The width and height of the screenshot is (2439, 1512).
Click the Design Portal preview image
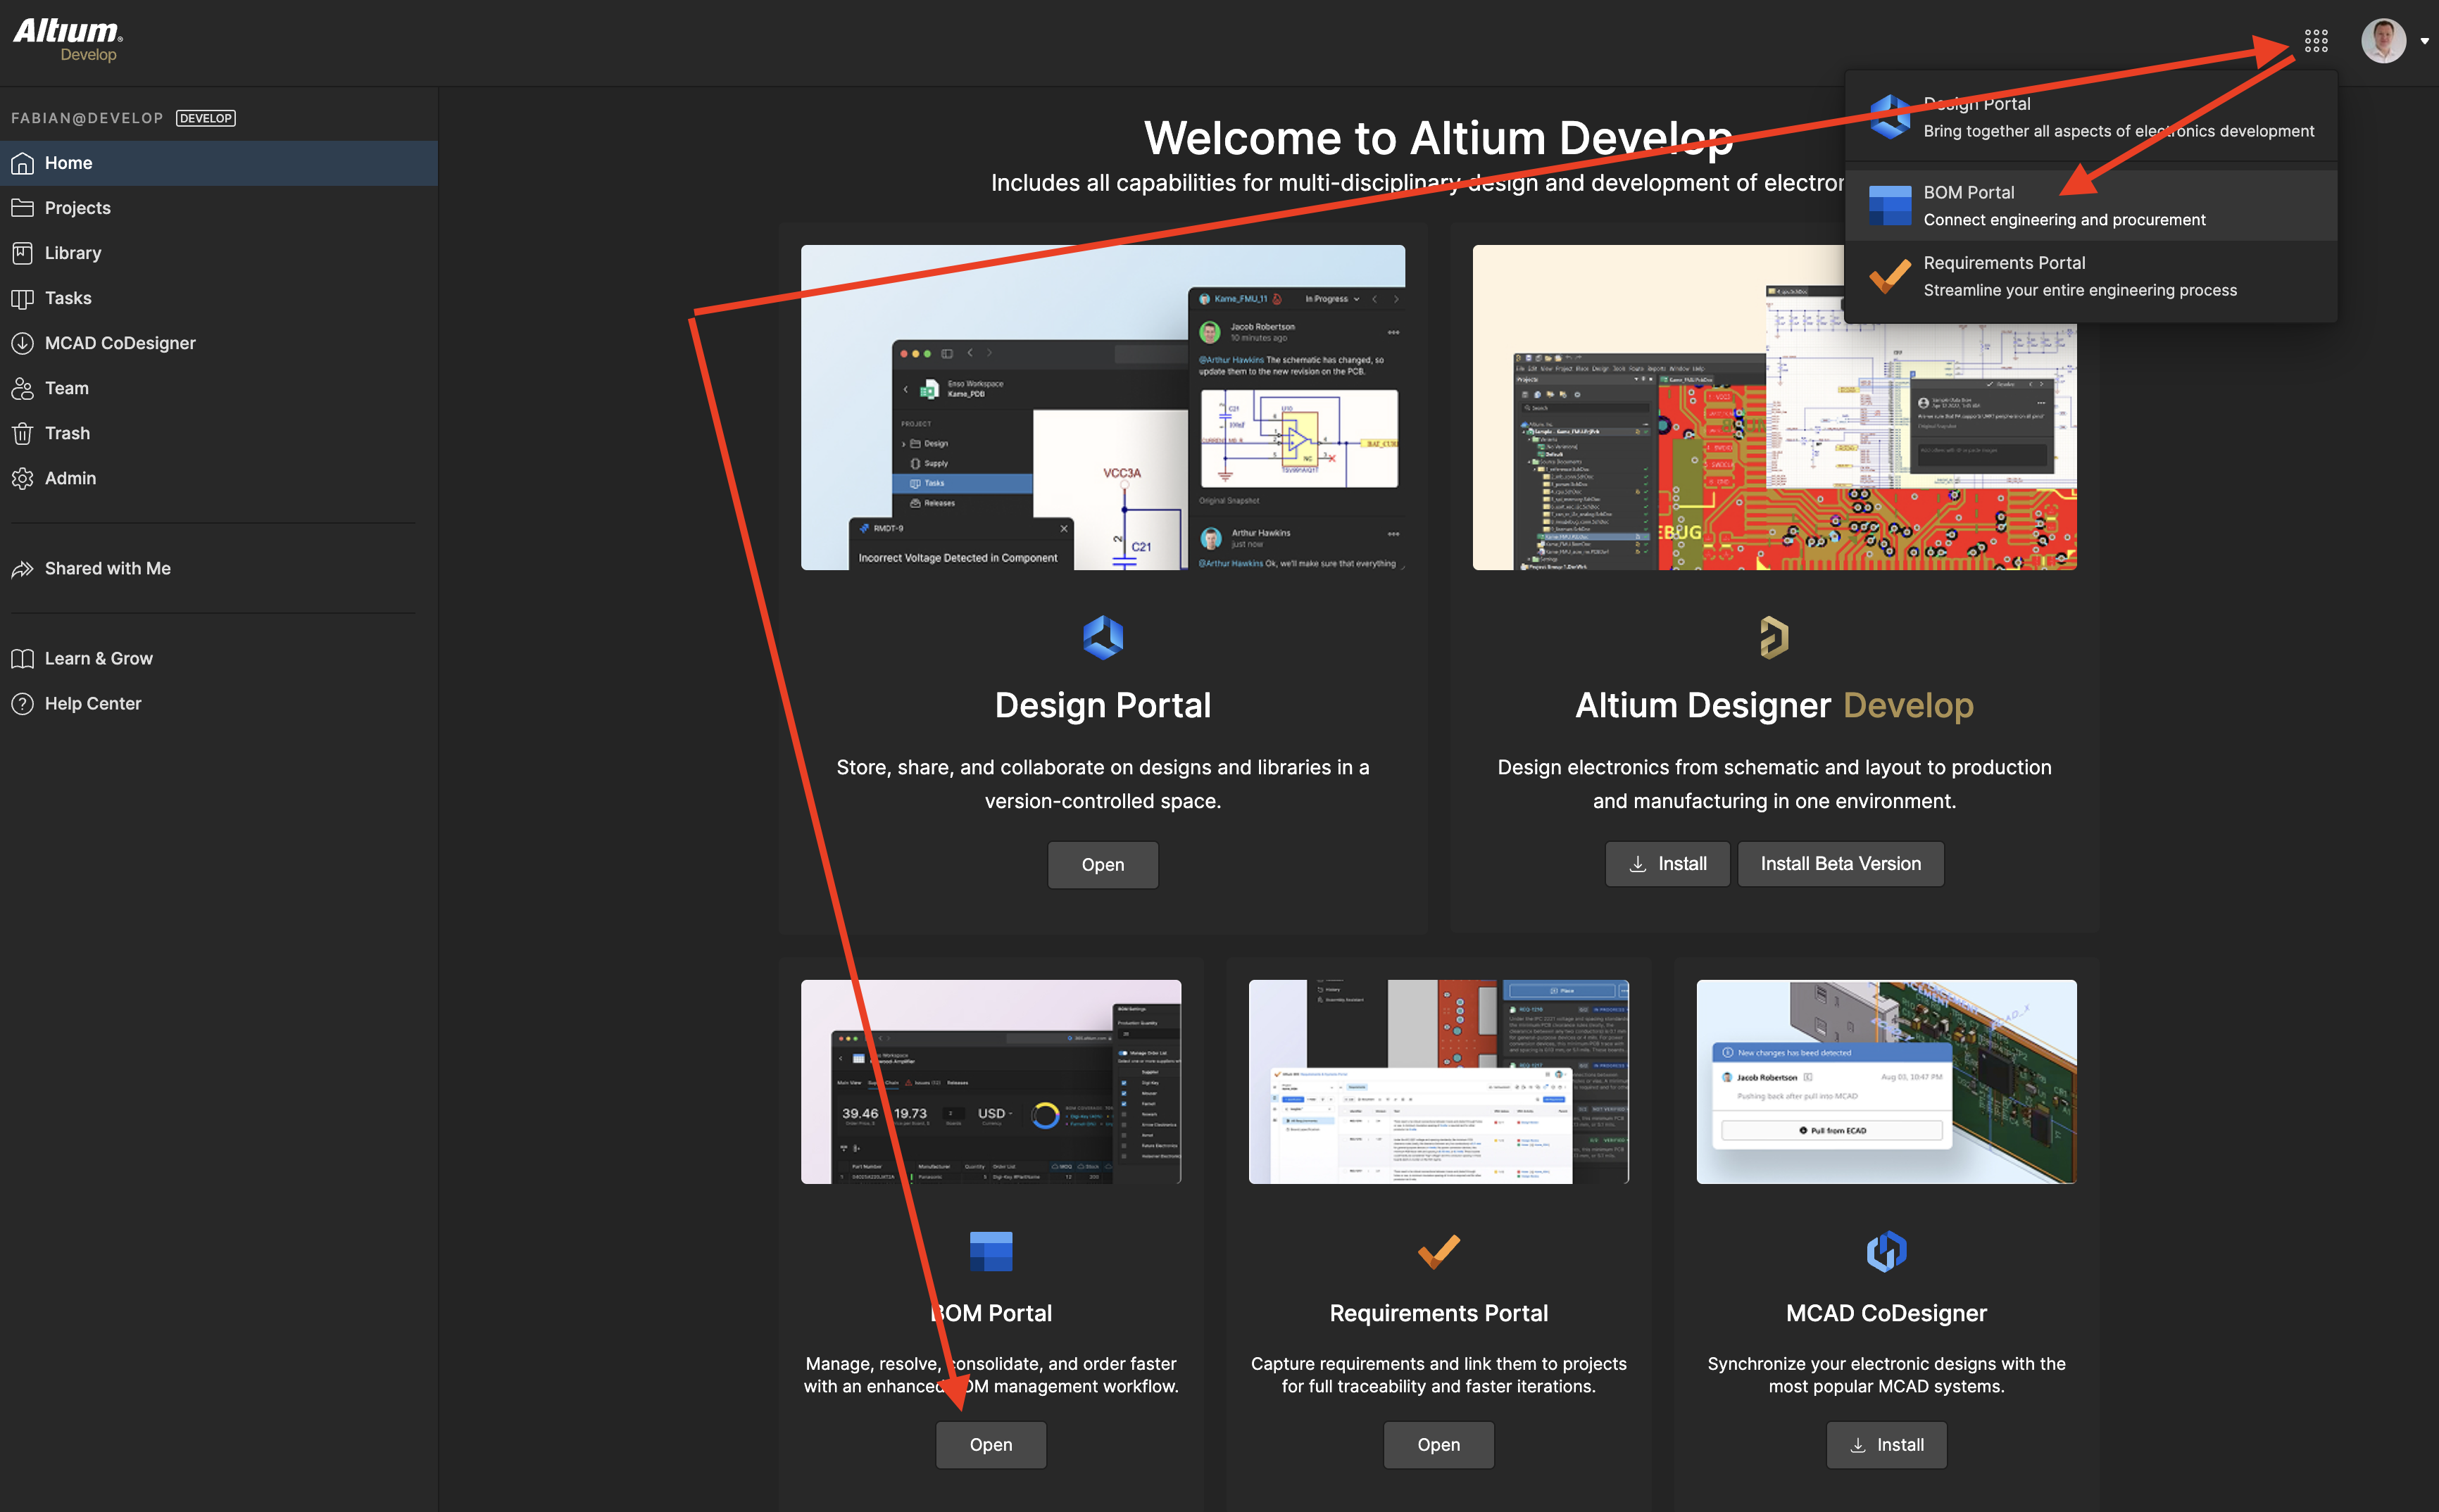(1103, 408)
